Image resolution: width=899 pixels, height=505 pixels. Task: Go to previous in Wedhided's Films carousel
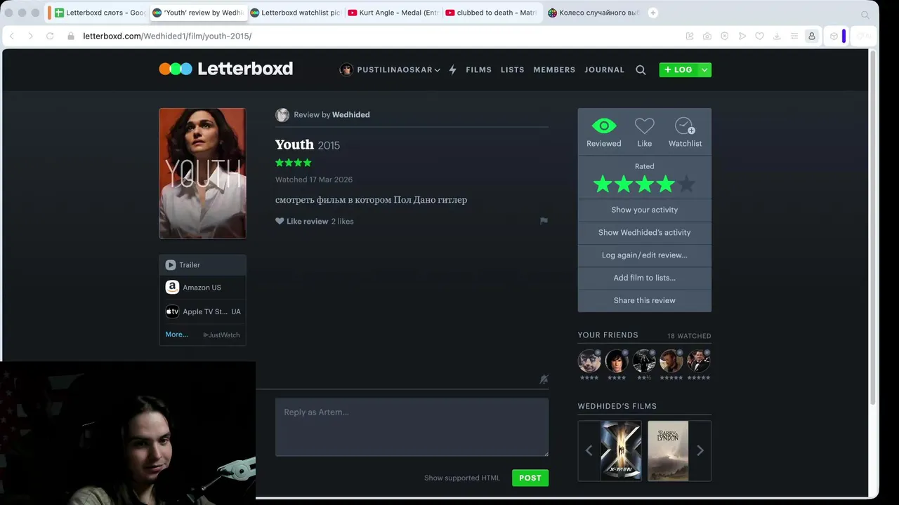coord(589,450)
